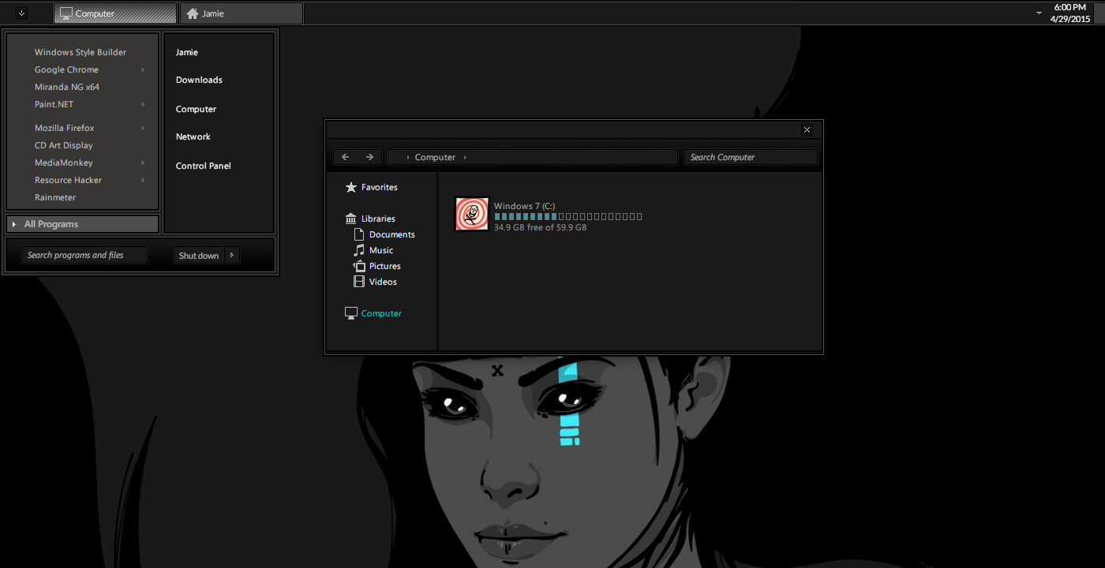The height and width of the screenshot is (568, 1105).
Task: Open the Pictures library
Action: click(385, 266)
